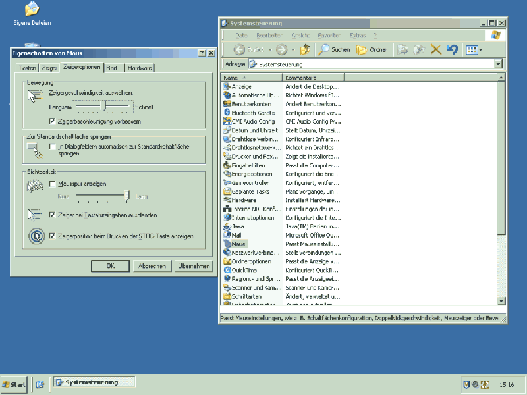
Task: Select the Datum und Uhrzeit icon
Action: 227,130
